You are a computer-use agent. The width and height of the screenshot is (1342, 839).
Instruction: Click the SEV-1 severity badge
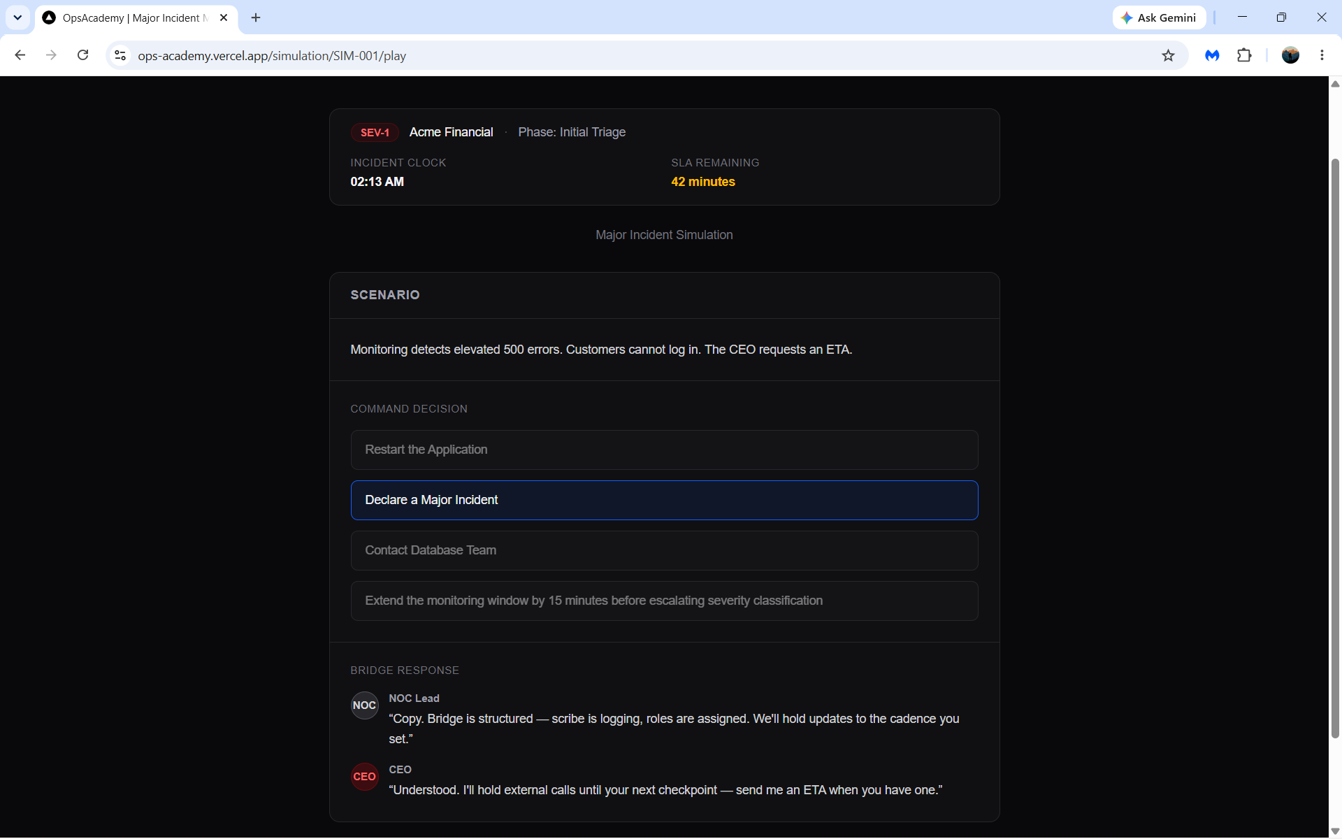(x=375, y=132)
